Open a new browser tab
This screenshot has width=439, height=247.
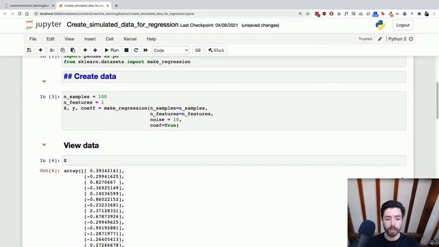coord(116,5)
